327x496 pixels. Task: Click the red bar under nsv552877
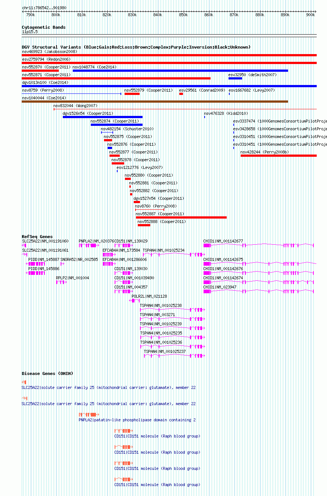[115, 156]
